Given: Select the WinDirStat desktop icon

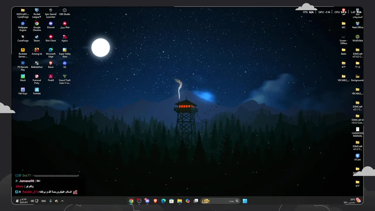Looking at the screenshot, I should pyautogui.click(x=357, y=38).
